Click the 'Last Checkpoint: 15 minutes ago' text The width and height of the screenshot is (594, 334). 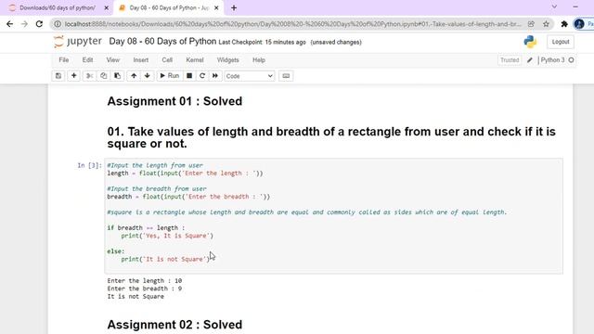(x=262, y=42)
